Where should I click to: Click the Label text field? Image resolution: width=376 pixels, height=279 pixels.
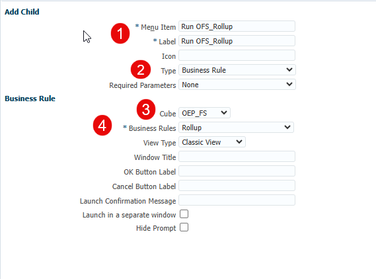[x=237, y=41]
